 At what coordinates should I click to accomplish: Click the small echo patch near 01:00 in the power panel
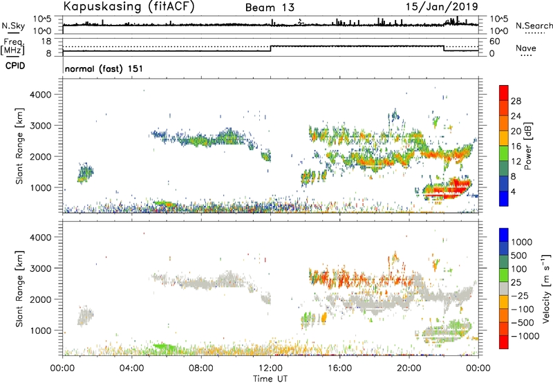[x=85, y=173]
